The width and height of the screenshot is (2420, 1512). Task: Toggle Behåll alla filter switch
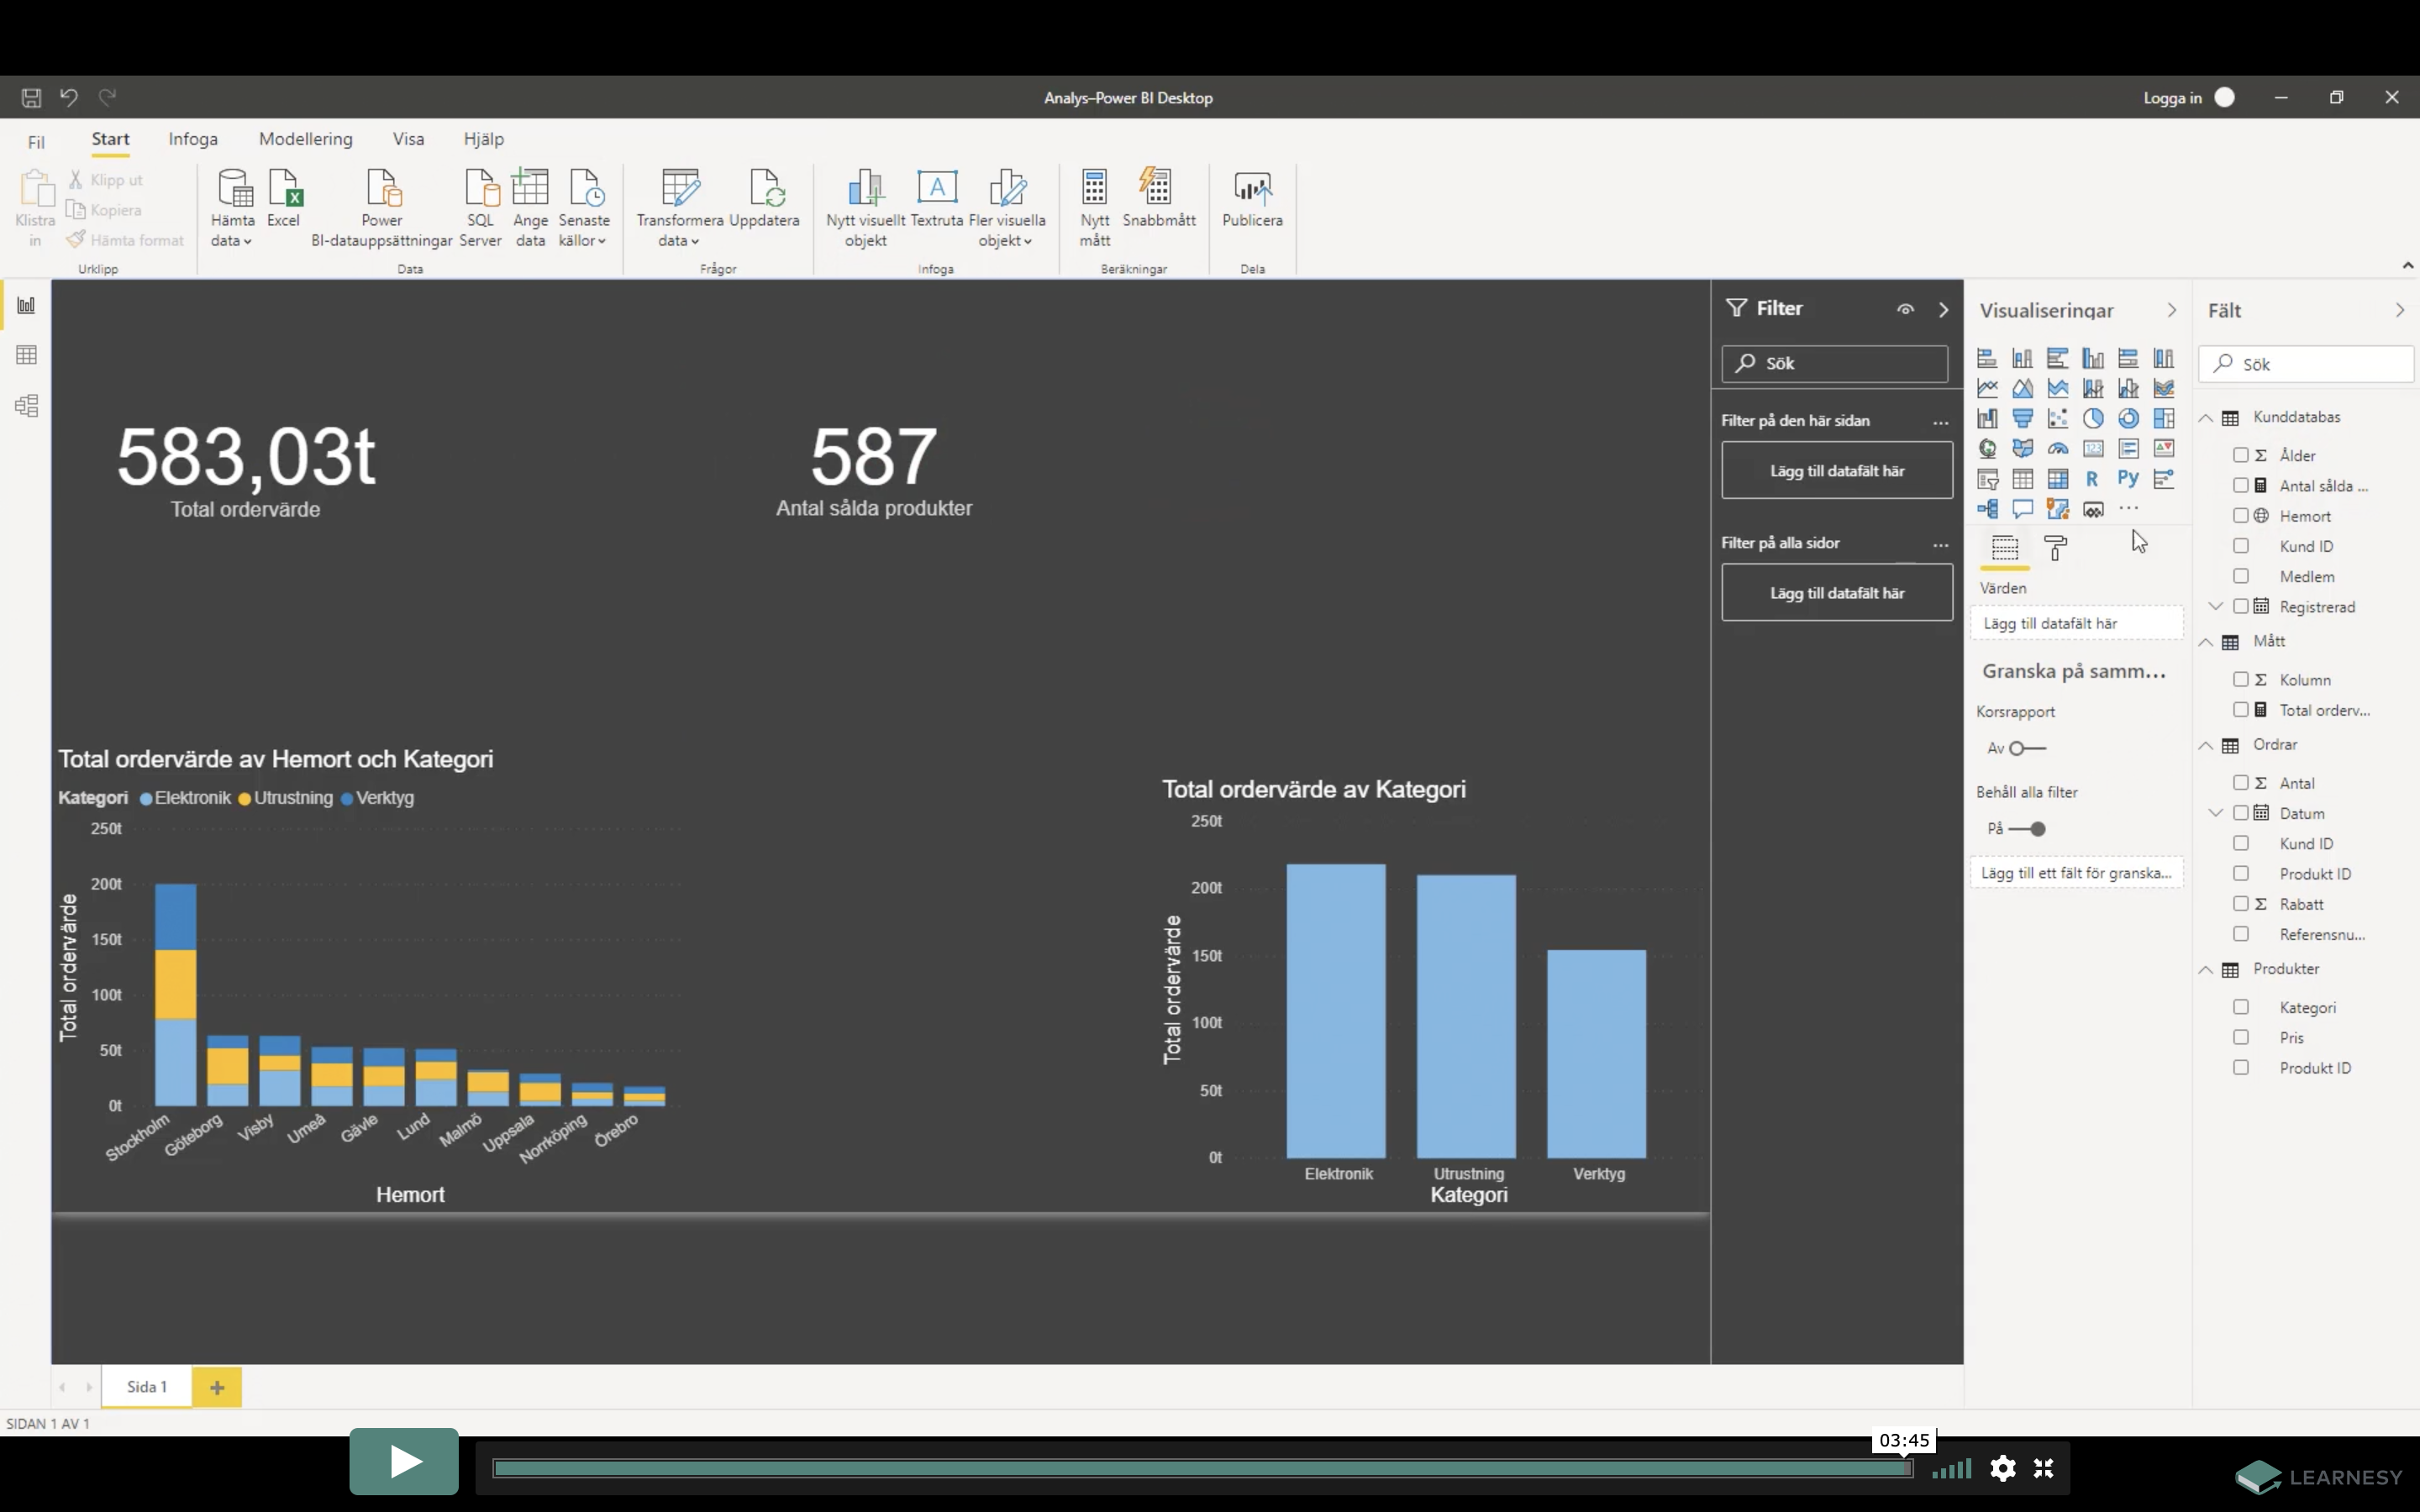(x=2028, y=829)
